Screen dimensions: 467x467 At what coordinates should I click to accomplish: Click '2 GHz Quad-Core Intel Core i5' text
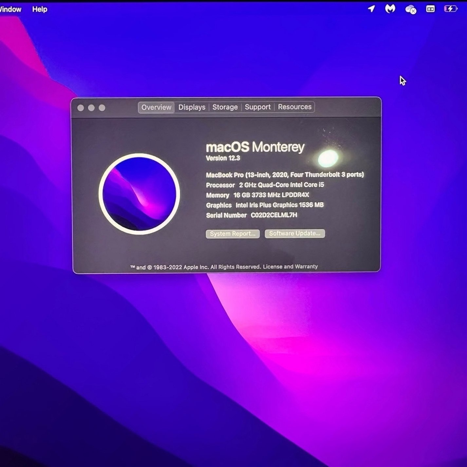coord(281,185)
